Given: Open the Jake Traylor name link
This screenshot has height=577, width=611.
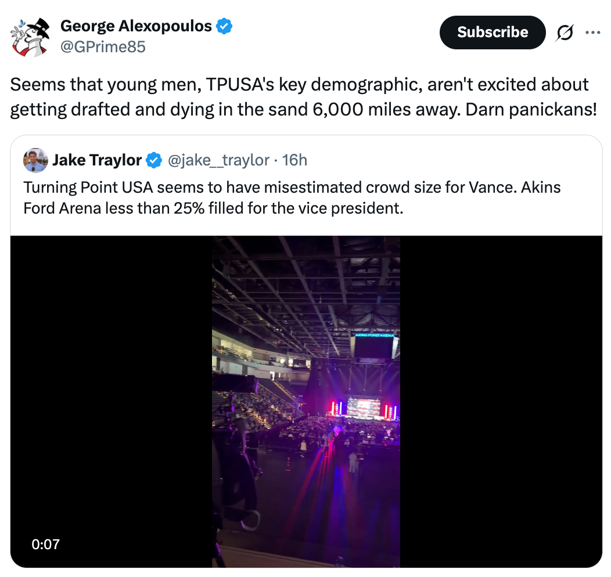Looking at the screenshot, I should [97, 160].
